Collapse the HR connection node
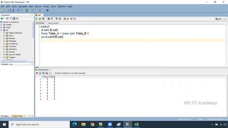This screenshot has width=228, height=128. point(1,30)
